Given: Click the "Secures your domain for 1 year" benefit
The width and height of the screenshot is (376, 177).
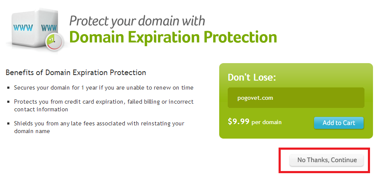Looking at the screenshot, I should click(104, 87).
